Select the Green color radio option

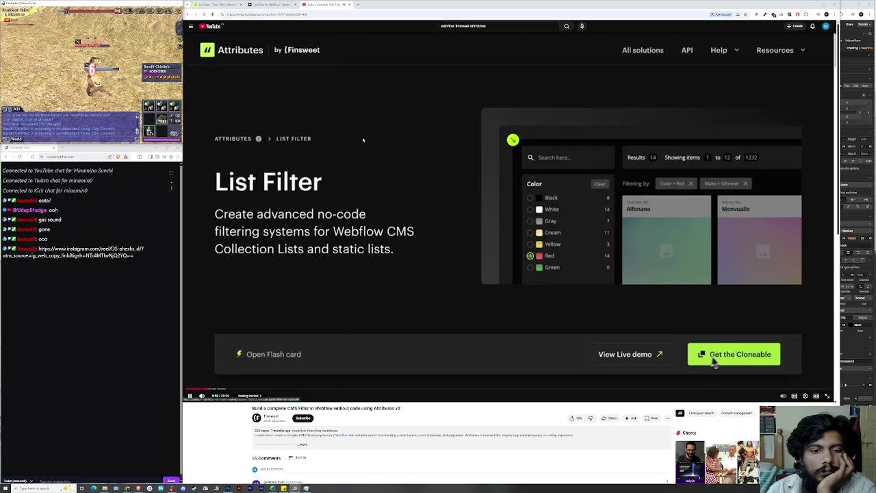(530, 267)
